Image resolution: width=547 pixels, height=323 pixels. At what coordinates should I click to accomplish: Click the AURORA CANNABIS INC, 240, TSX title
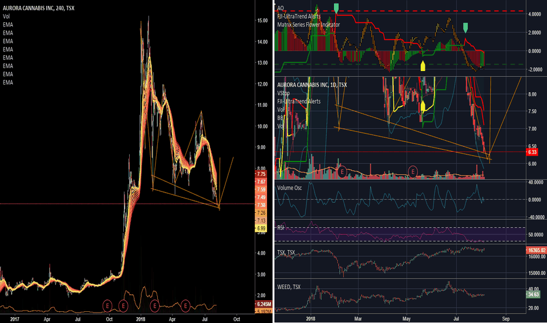pos(38,8)
